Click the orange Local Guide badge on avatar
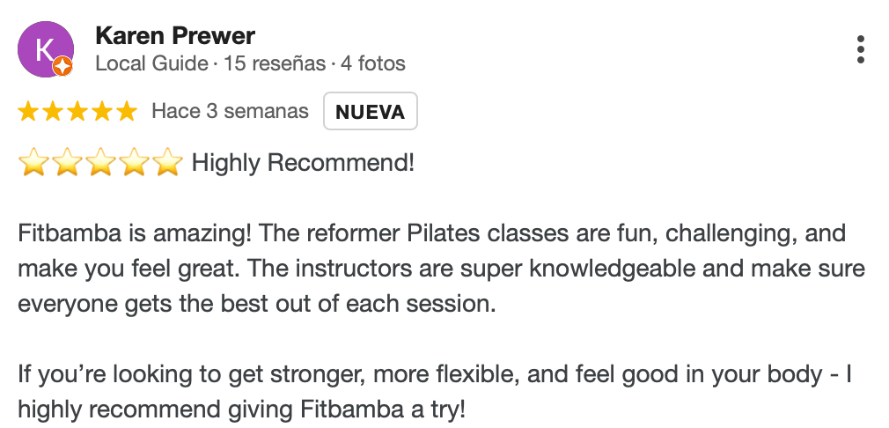This screenshot has height=428, width=889. pos(62,66)
